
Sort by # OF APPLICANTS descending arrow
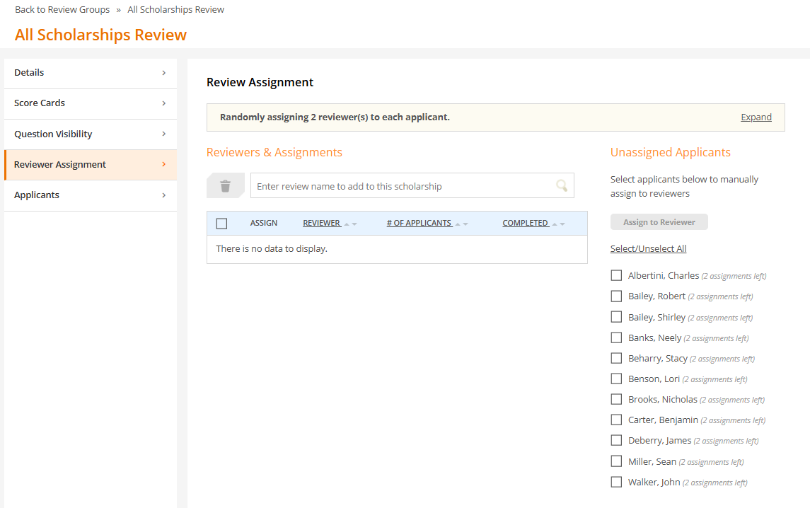[465, 224]
